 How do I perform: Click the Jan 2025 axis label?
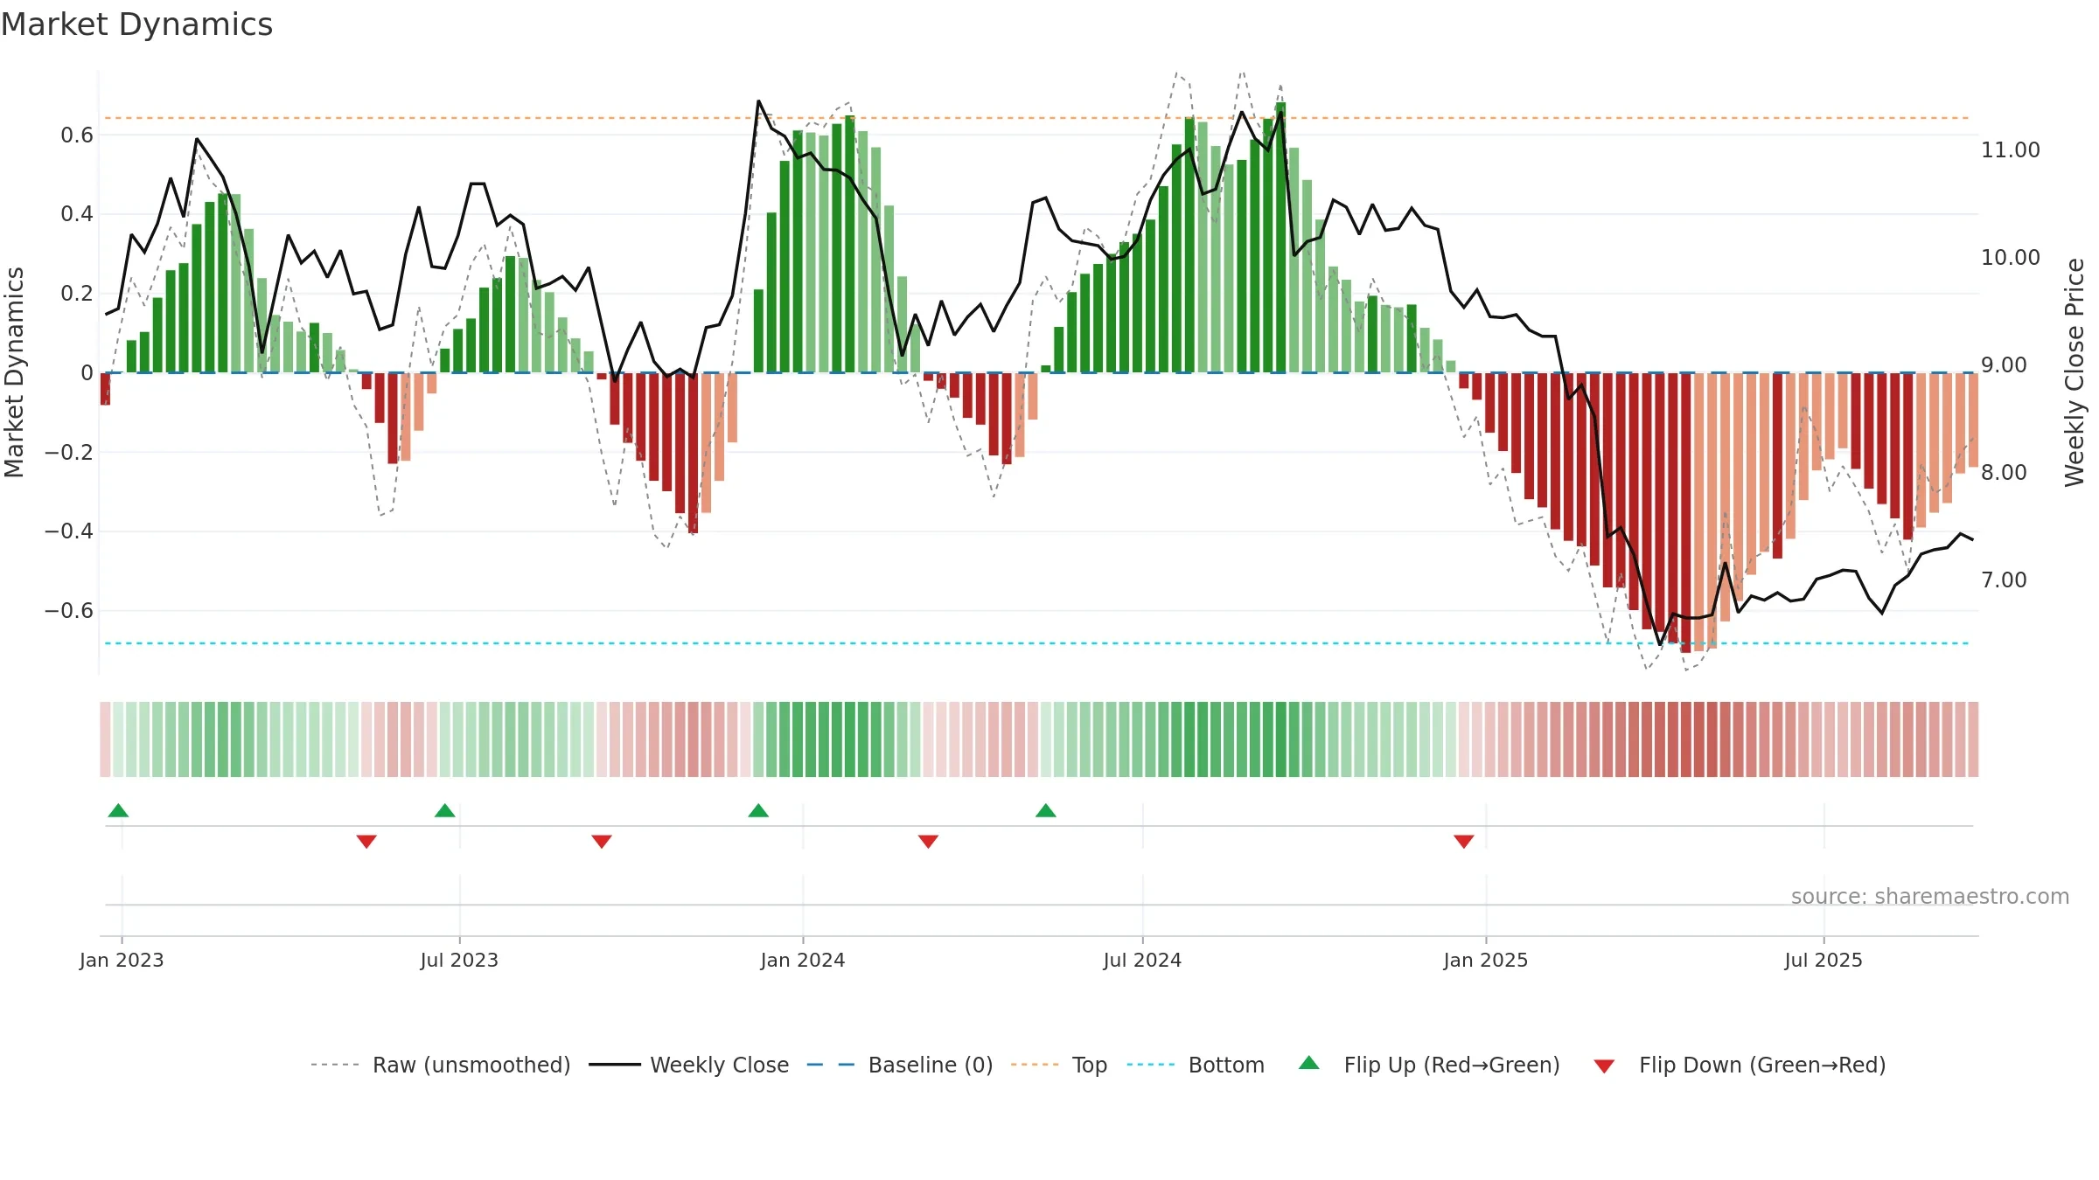click(1486, 960)
